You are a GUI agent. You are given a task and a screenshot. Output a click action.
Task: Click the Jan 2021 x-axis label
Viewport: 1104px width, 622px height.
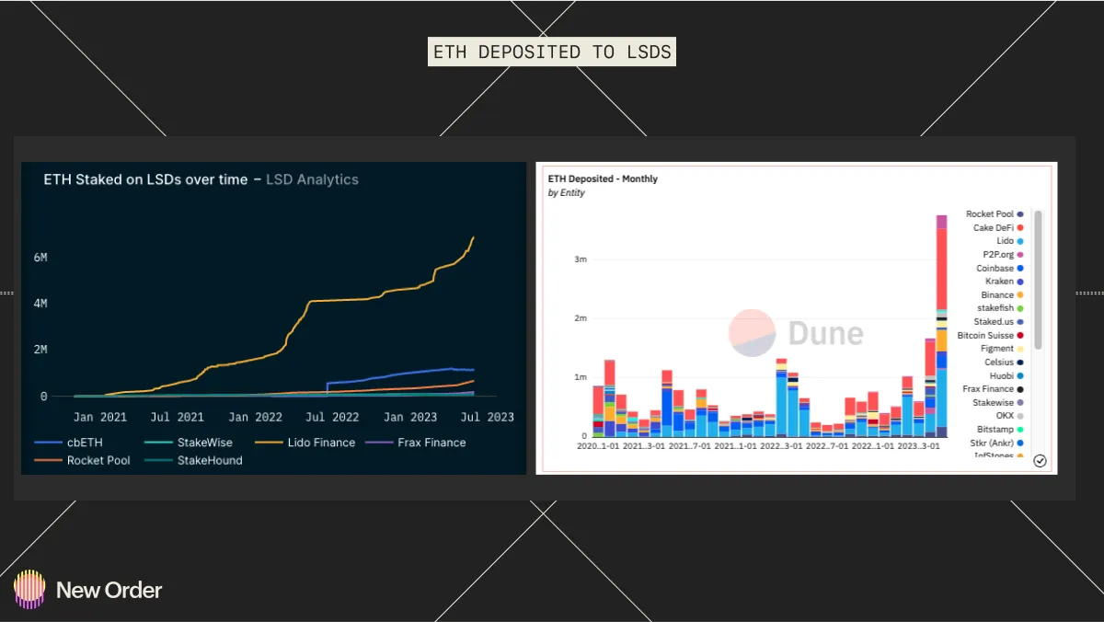click(99, 417)
